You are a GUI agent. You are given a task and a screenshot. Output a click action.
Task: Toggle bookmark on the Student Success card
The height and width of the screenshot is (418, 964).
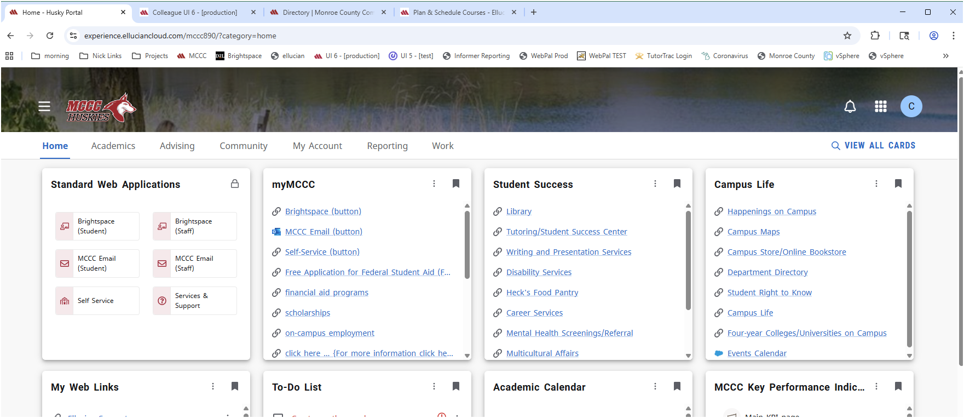coord(677,184)
